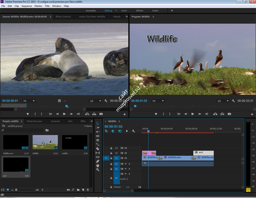This screenshot has height=198, width=256.
Task: Step forward one frame in Program monitor
Action: pos(200,114)
